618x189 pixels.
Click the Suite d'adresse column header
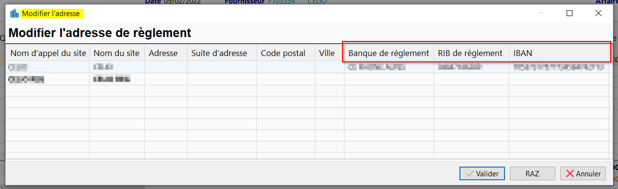click(222, 53)
